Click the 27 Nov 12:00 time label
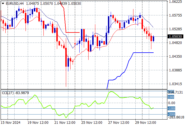The width and height of the screenshot is (185, 126). pyautogui.click(x=119, y=123)
